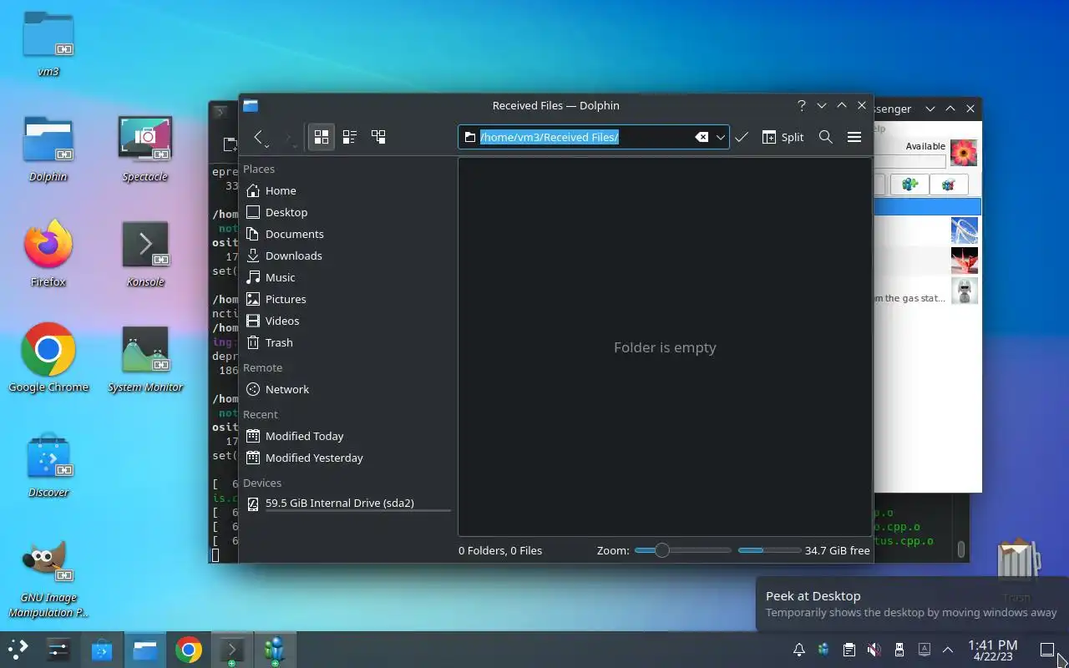Image resolution: width=1069 pixels, height=668 pixels.
Task: Go back using Dolphin's back arrow
Action: (259, 137)
